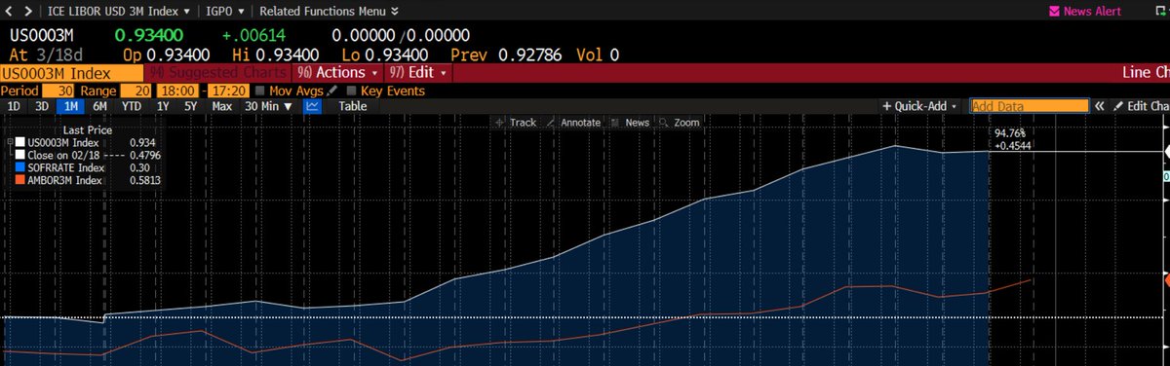Click the SOFRRATE Index blue swatch
Viewport: 1170px width, 366px height.
pos(19,167)
